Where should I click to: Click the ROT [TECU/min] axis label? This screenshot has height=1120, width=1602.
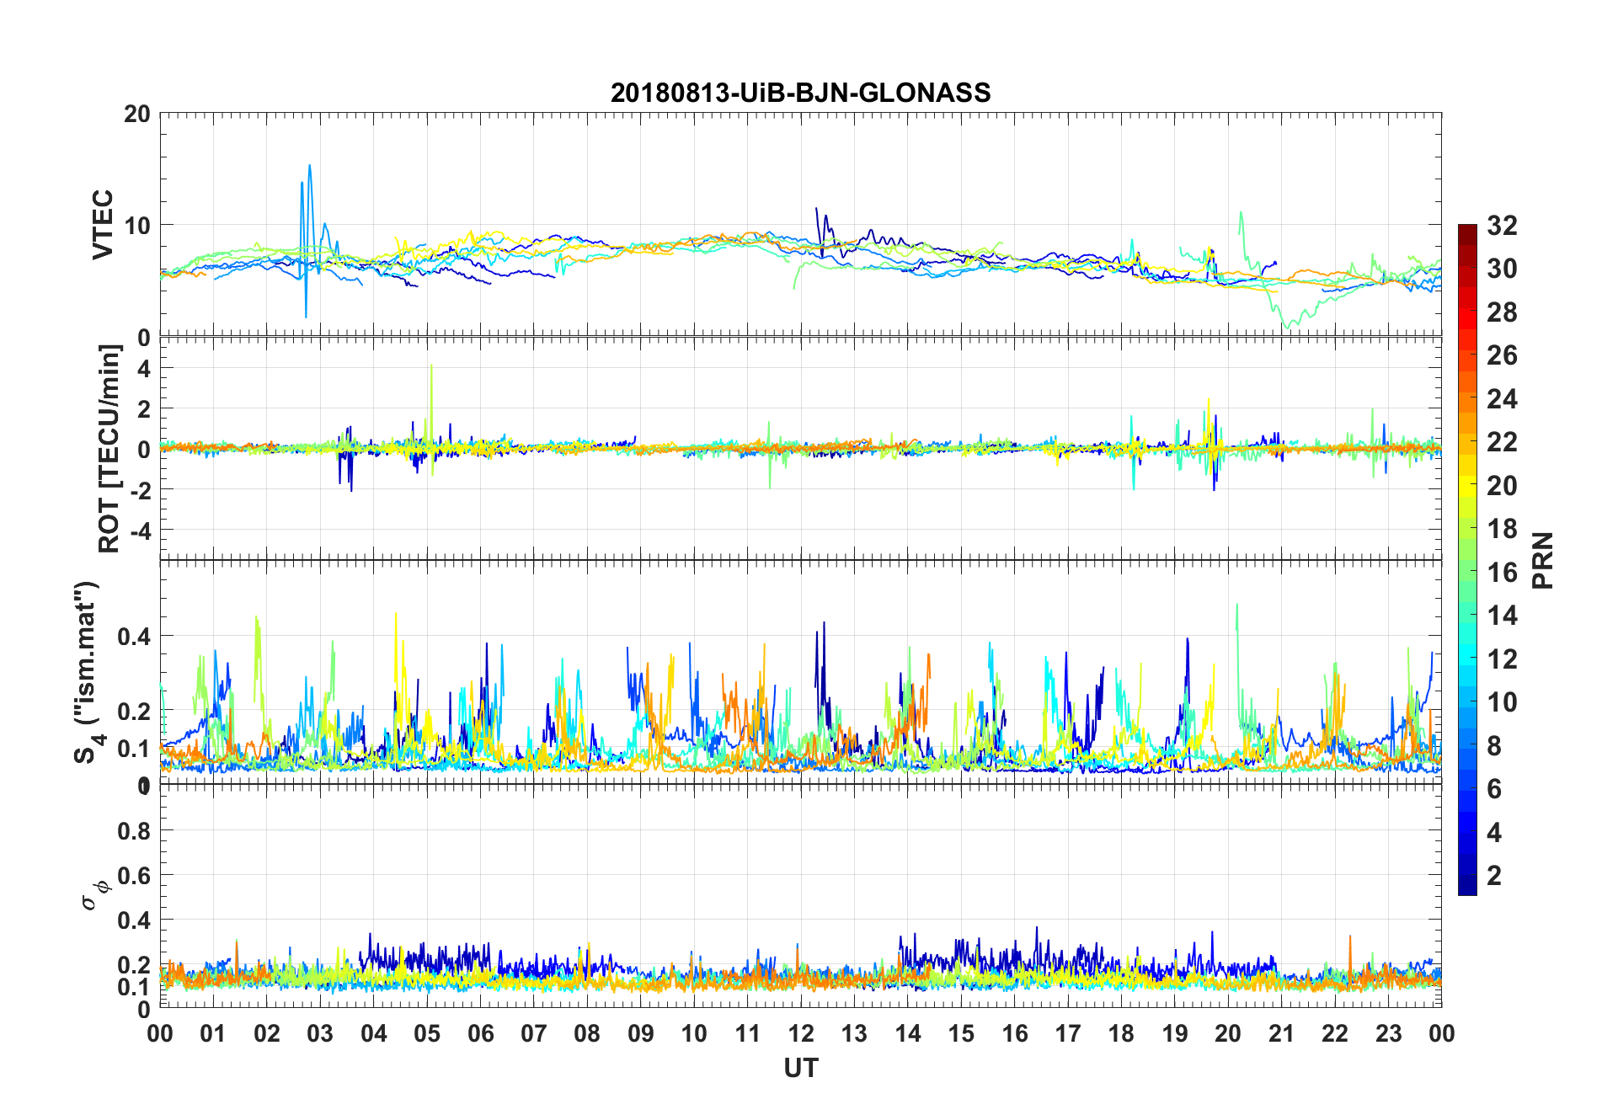tap(109, 448)
